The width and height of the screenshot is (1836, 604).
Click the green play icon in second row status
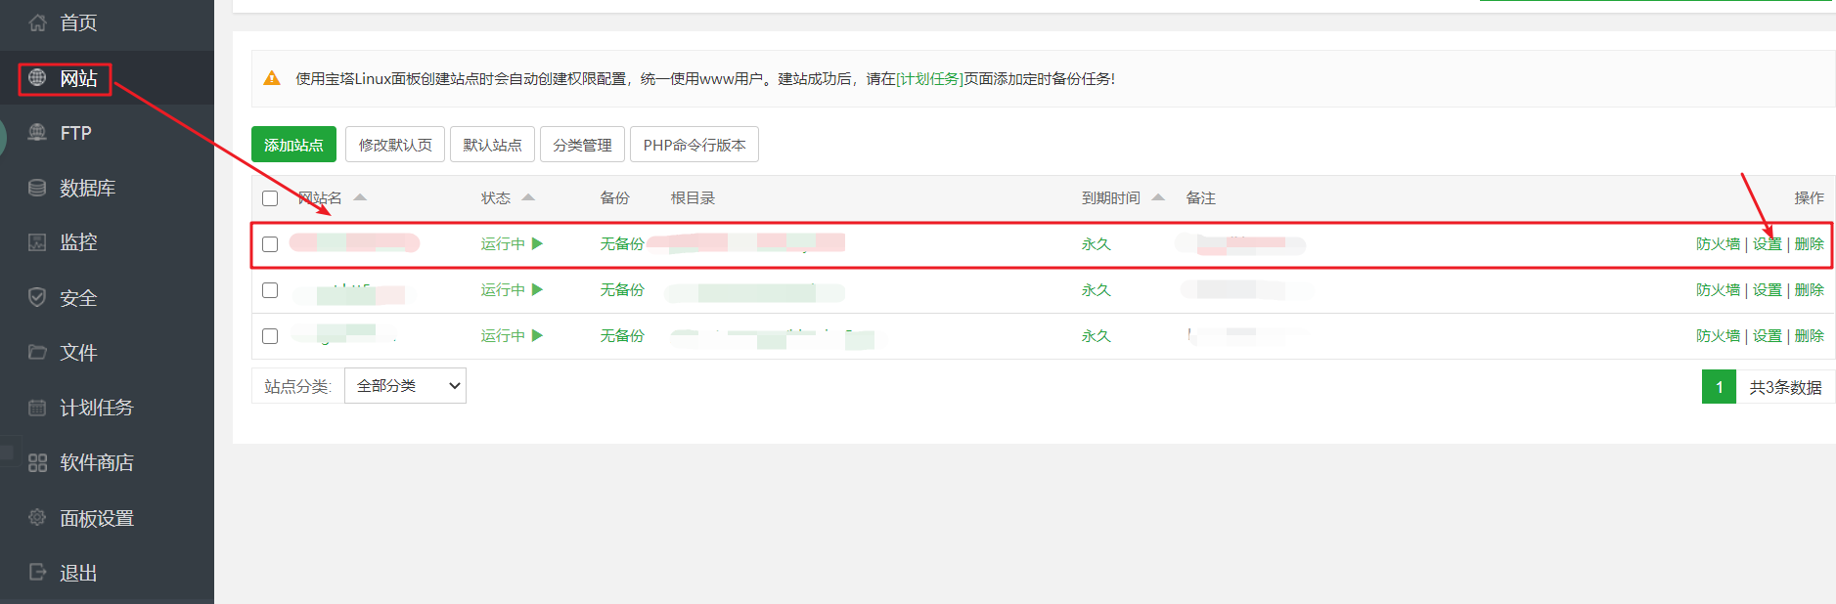pyautogui.click(x=537, y=289)
